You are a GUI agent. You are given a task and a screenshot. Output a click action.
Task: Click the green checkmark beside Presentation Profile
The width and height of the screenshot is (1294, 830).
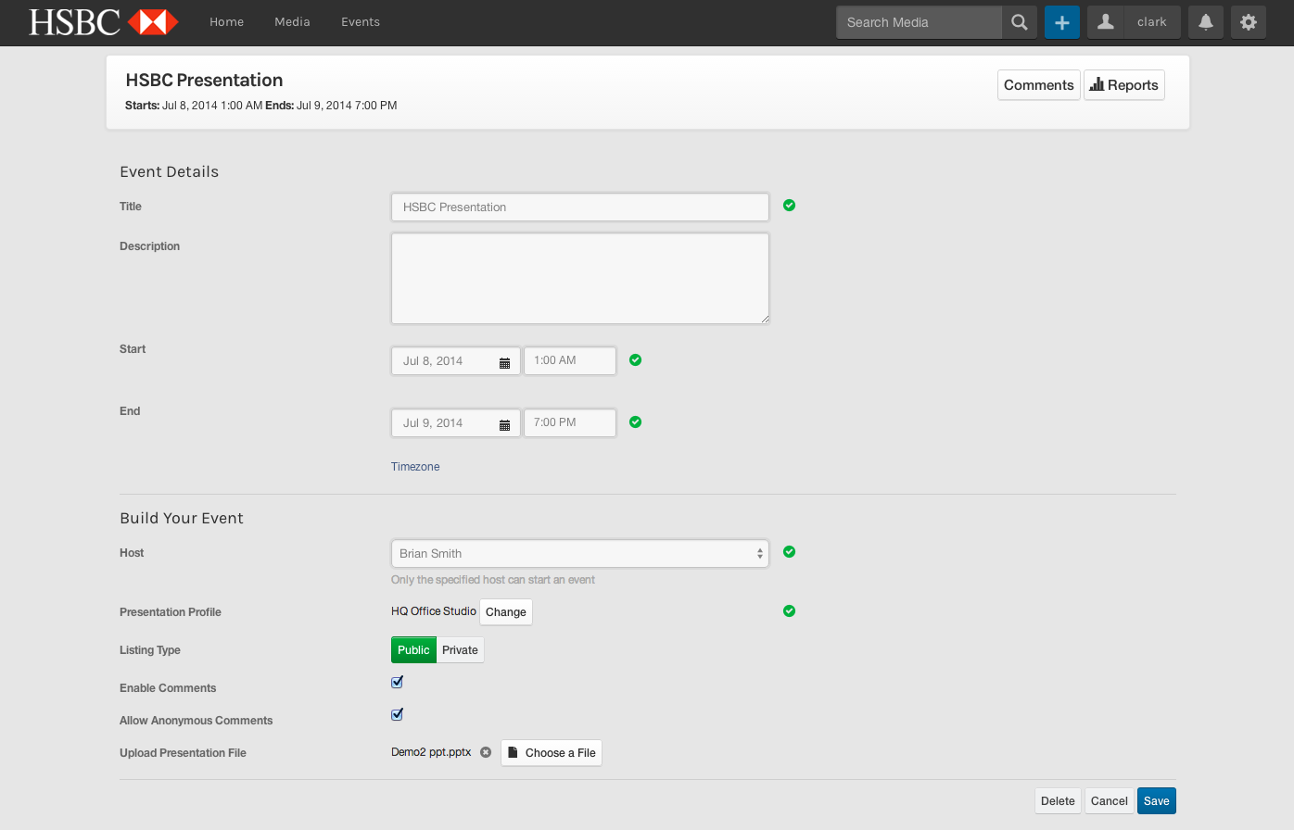pyautogui.click(x=790, y=611)
